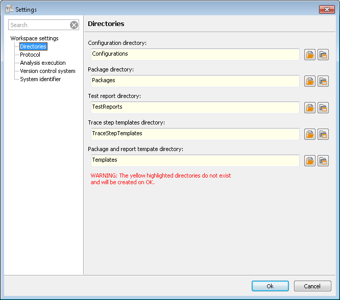This screenshot has width=340, height=300.
Task: Close the Settings dialog window
Action: [x=327, y=9]
